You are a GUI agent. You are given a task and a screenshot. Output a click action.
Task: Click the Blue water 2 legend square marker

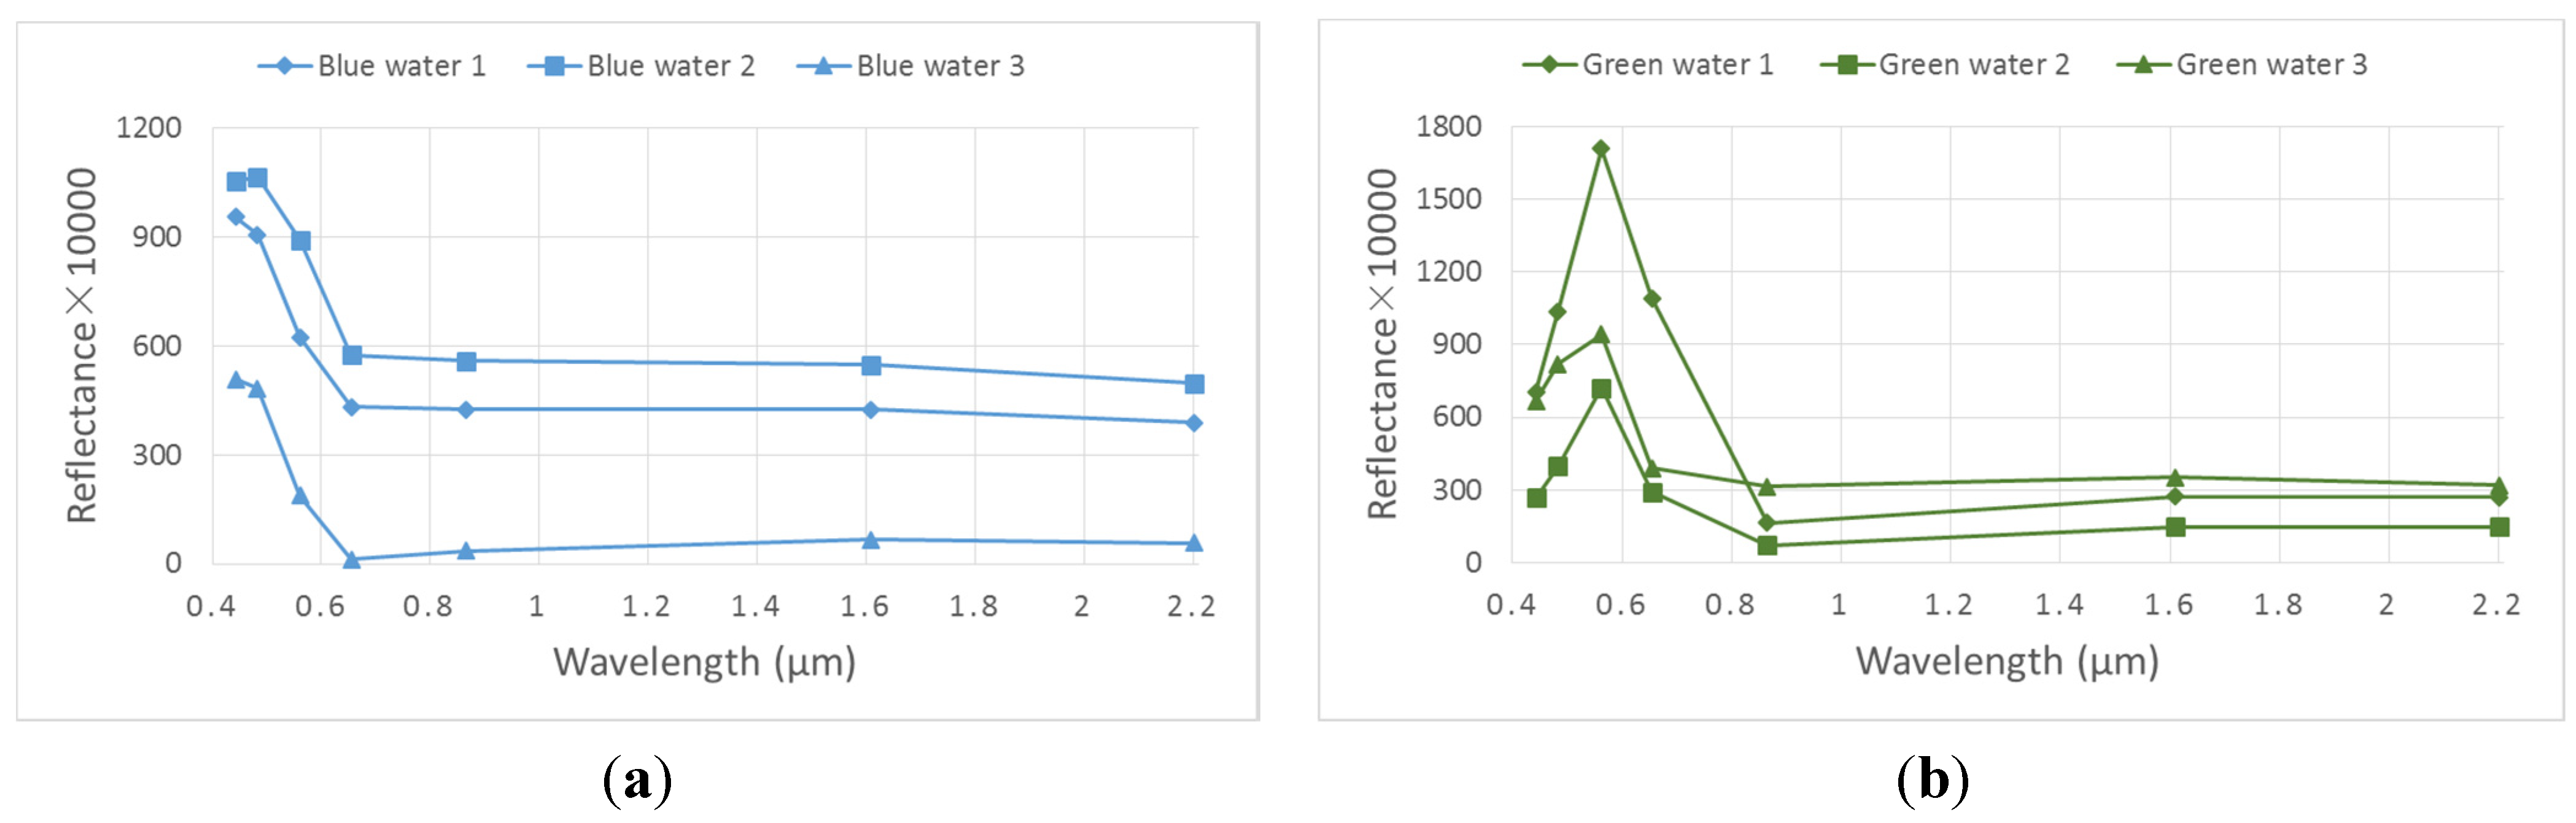tap(554, 66)
